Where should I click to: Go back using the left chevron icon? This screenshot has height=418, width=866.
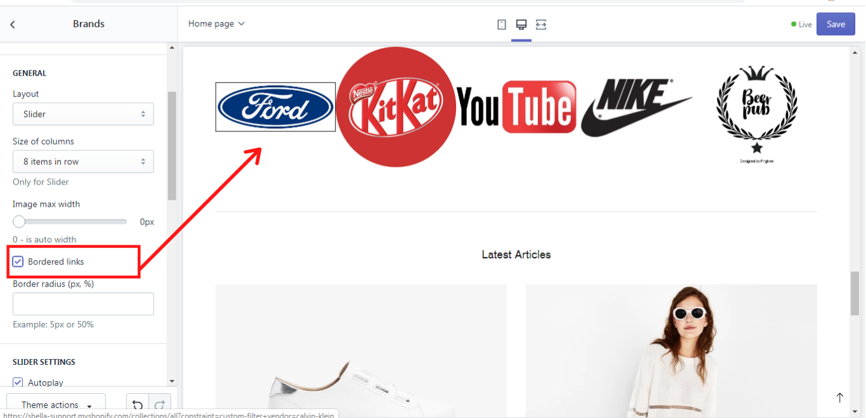pos(13,24)
